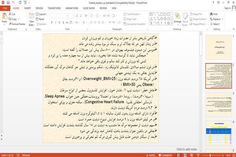
Task: Decrease font size with smaller A icon
Action: pyautogui.click(x=81, y=16)
